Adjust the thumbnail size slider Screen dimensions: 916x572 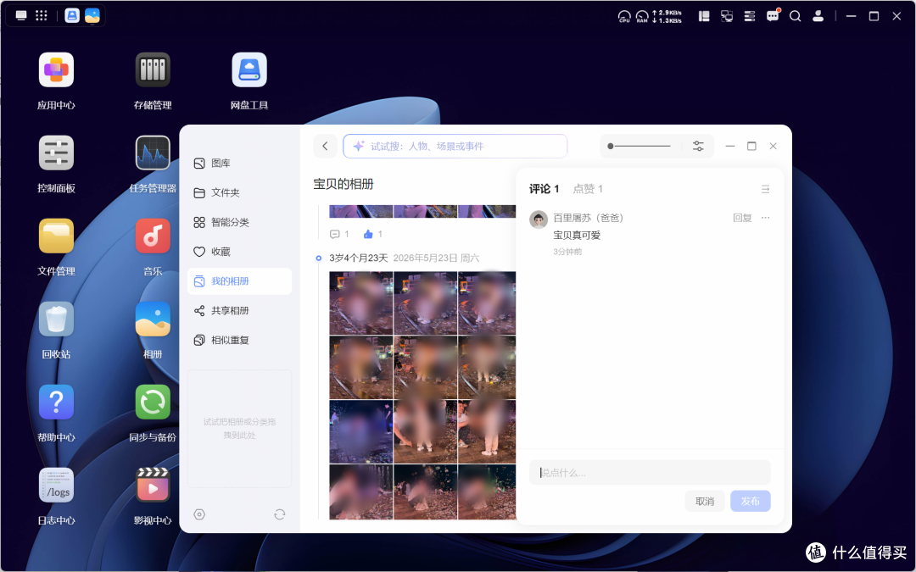640,146
